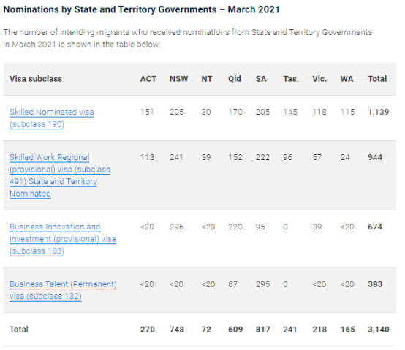This screenshot has height=350, width=405.
Task: Click the SA total value 817
Action: click(262, 330)
